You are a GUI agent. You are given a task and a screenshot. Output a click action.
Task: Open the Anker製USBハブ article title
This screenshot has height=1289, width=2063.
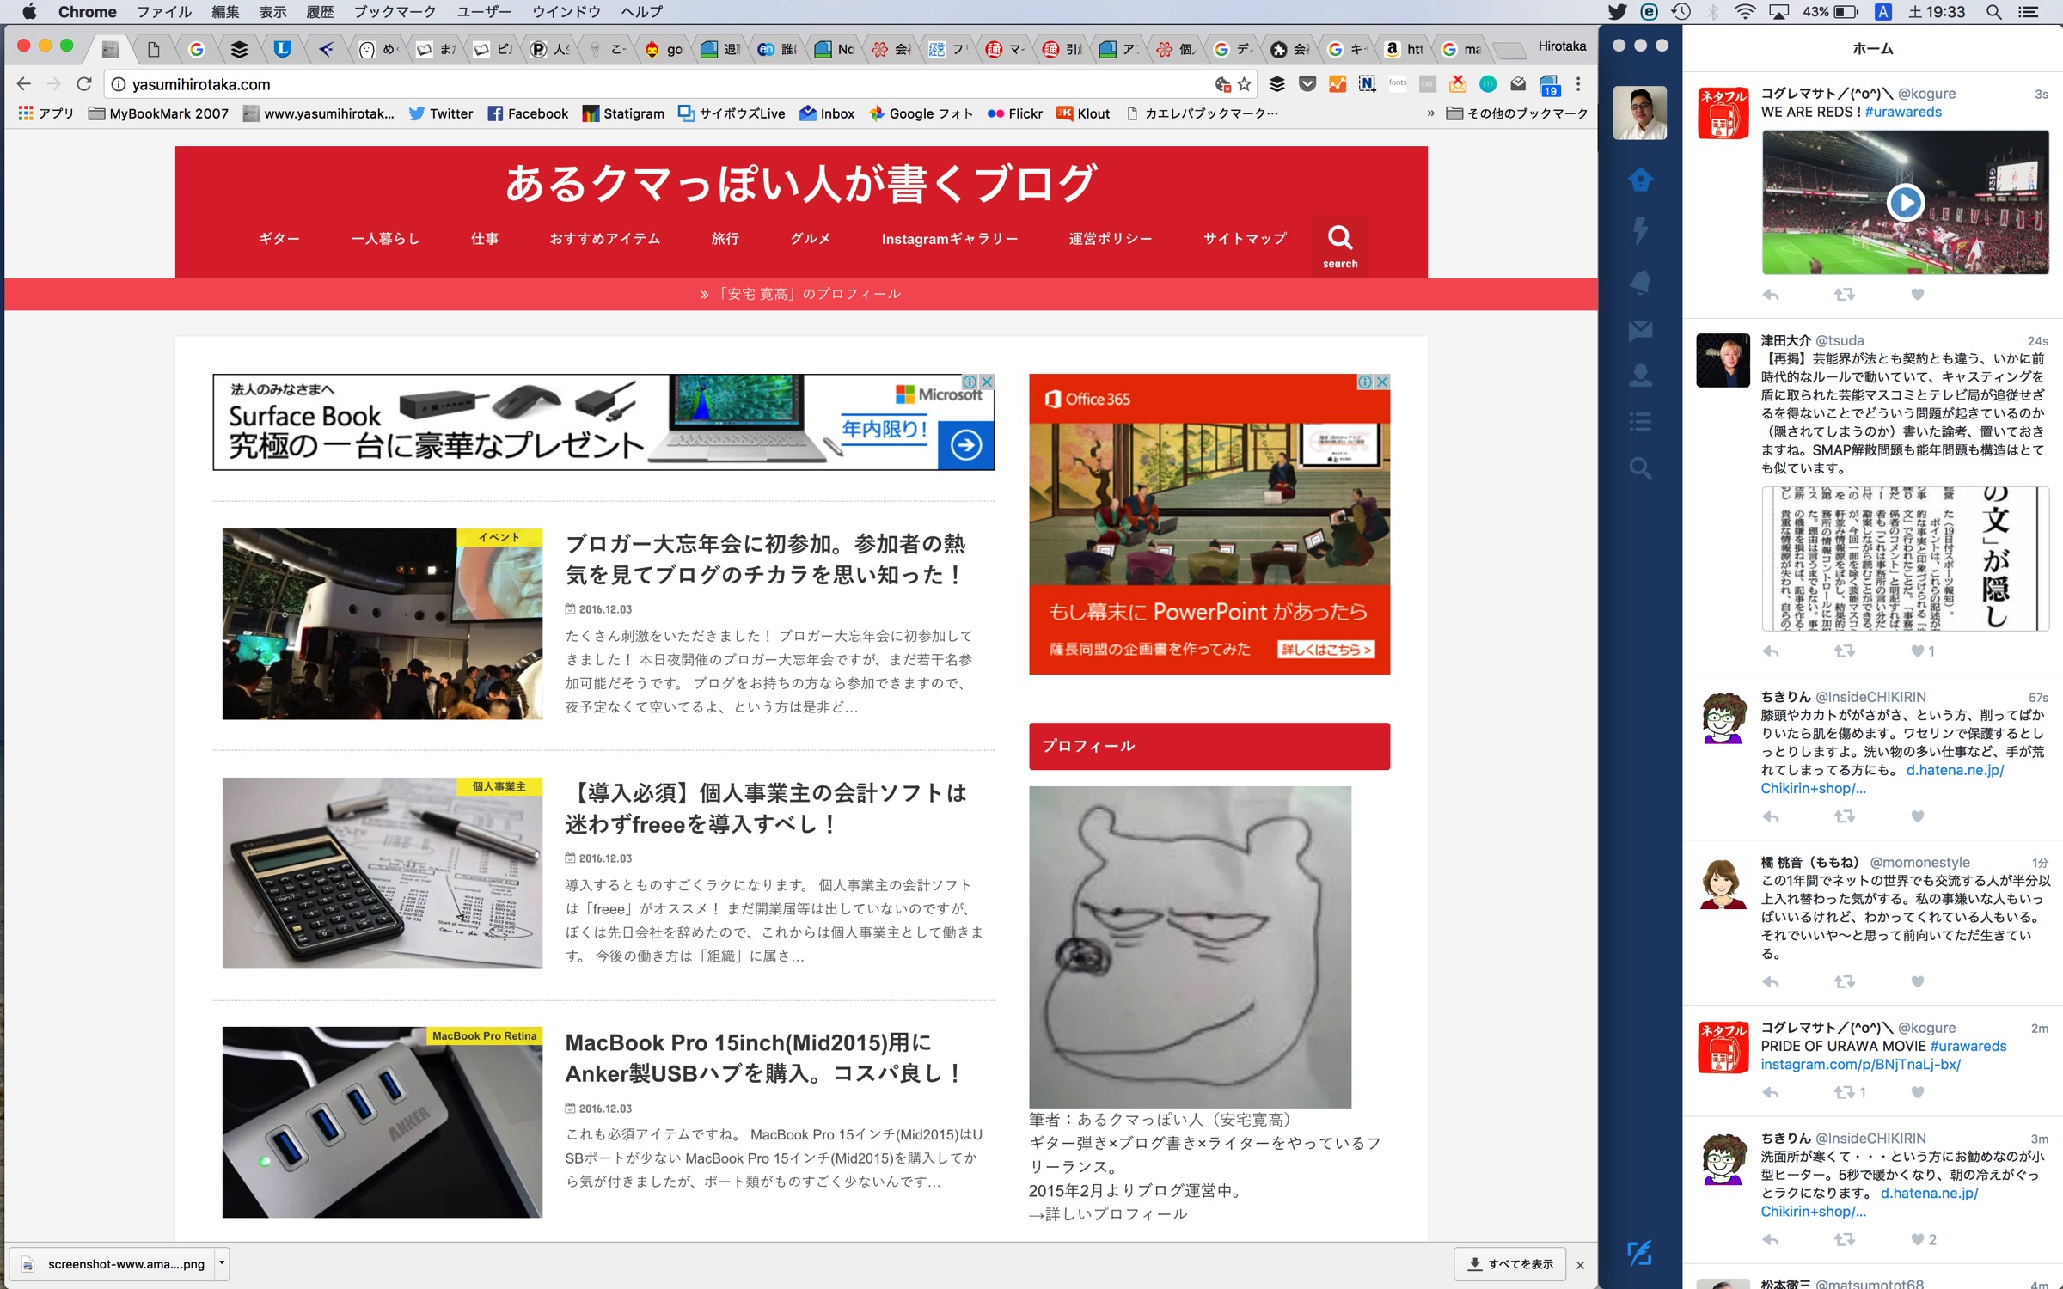[x=763, y=1058]
